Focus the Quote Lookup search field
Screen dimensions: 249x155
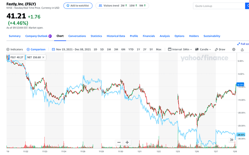tap(219, 6)
